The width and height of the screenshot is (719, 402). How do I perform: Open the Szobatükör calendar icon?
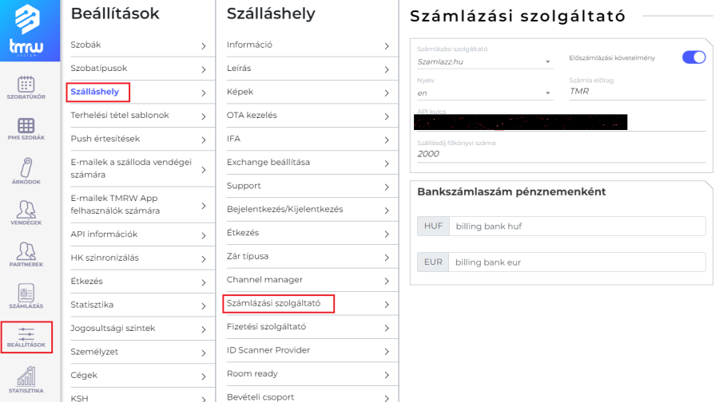coord(26,84)
